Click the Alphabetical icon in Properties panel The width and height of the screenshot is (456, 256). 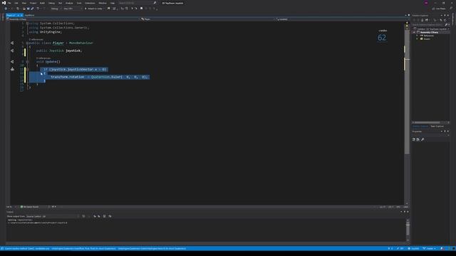point(418,139)
